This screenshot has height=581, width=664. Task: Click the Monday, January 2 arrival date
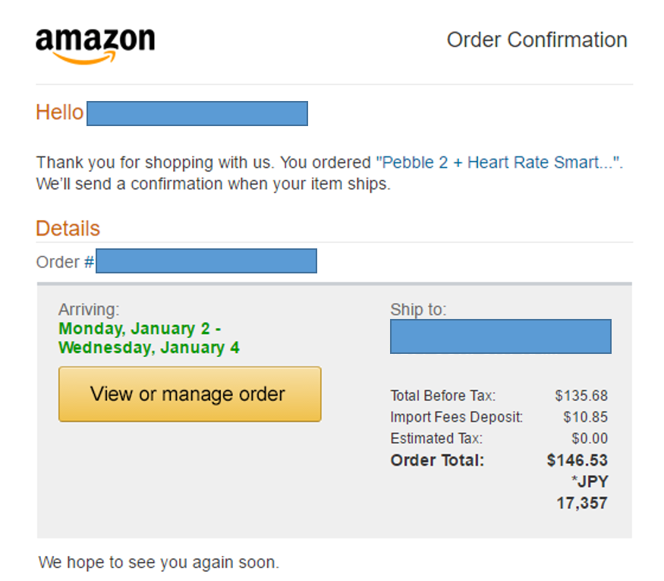(140, 328)
